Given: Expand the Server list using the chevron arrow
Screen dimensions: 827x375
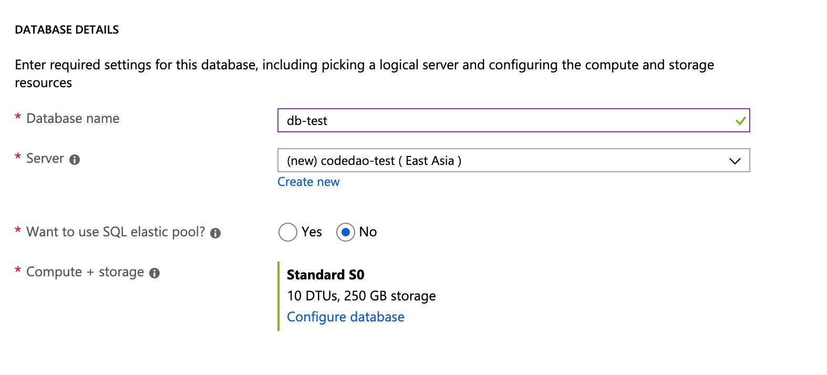Looking at the screenshot, I should point(735,161).
